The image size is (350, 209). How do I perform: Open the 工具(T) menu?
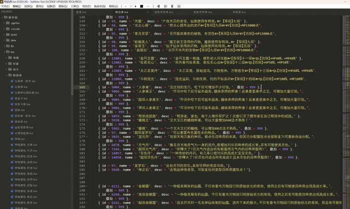click(x=75, y=6)
